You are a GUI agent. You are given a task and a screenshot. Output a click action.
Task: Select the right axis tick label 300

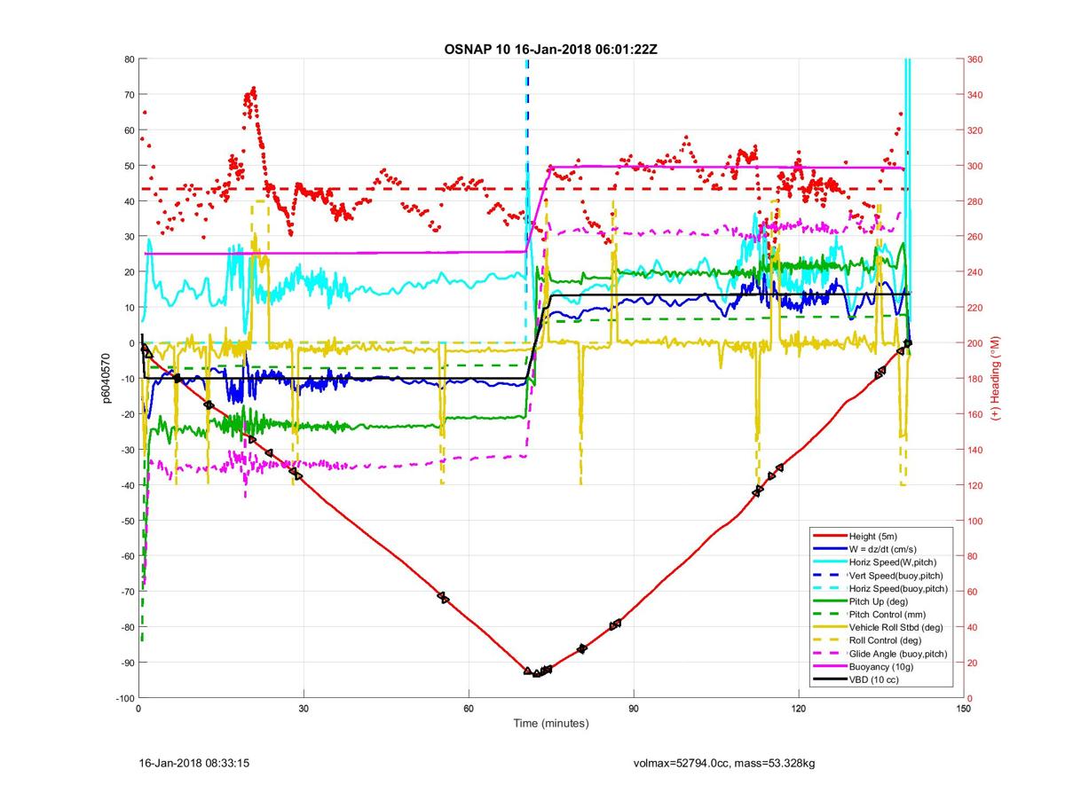coord(976,166)
